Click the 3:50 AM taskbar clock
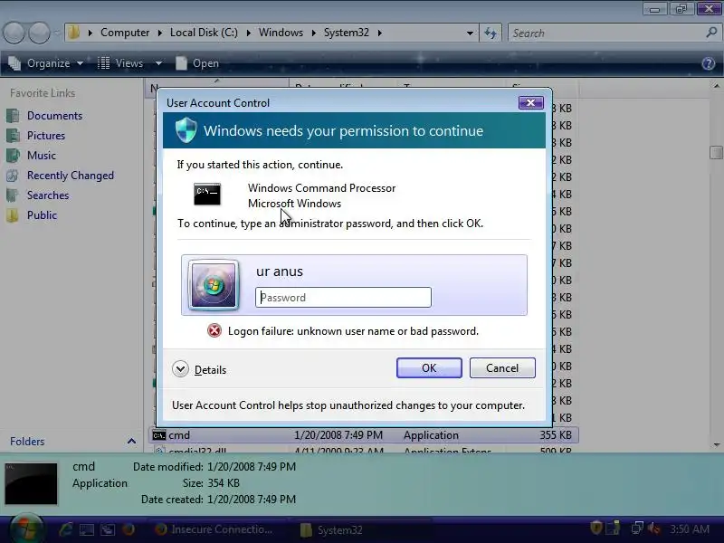This screenshot has width=724, height=543. pos(690,529)
